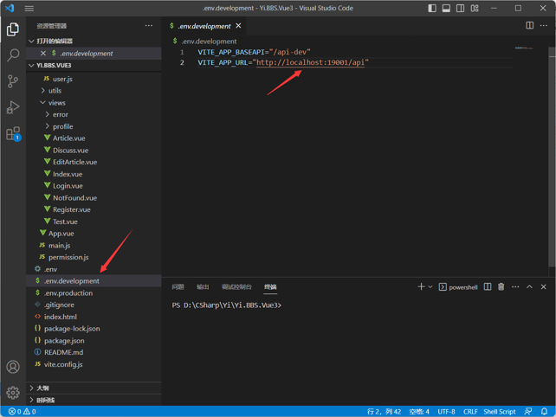Click the split editor right icon
Screen dimensions: 556x417
tap(529, 26)
